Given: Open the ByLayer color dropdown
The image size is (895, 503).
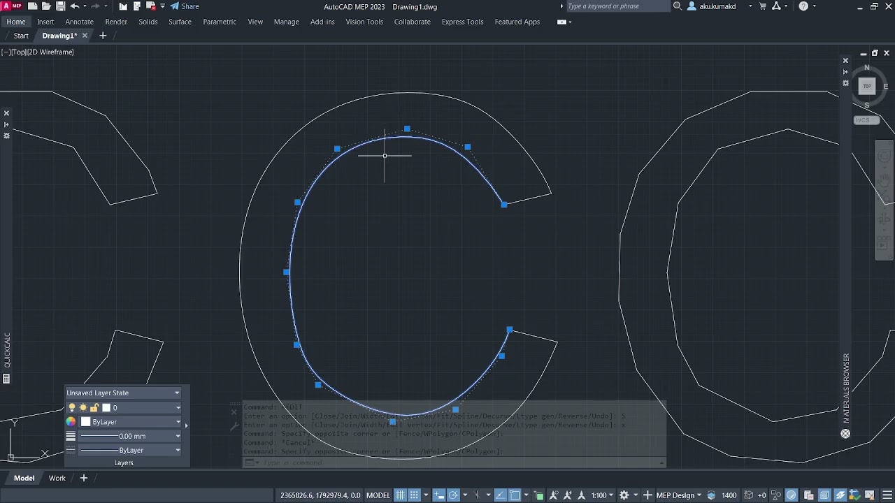Looking at the screenshot, I should [131, 422].
